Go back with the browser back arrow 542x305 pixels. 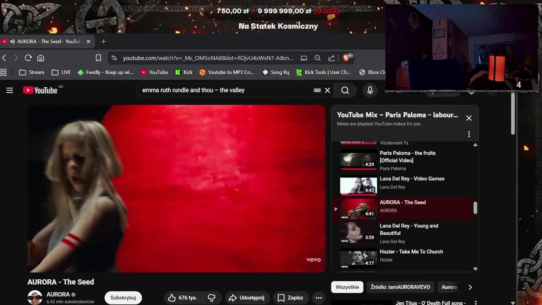point(4,58)
